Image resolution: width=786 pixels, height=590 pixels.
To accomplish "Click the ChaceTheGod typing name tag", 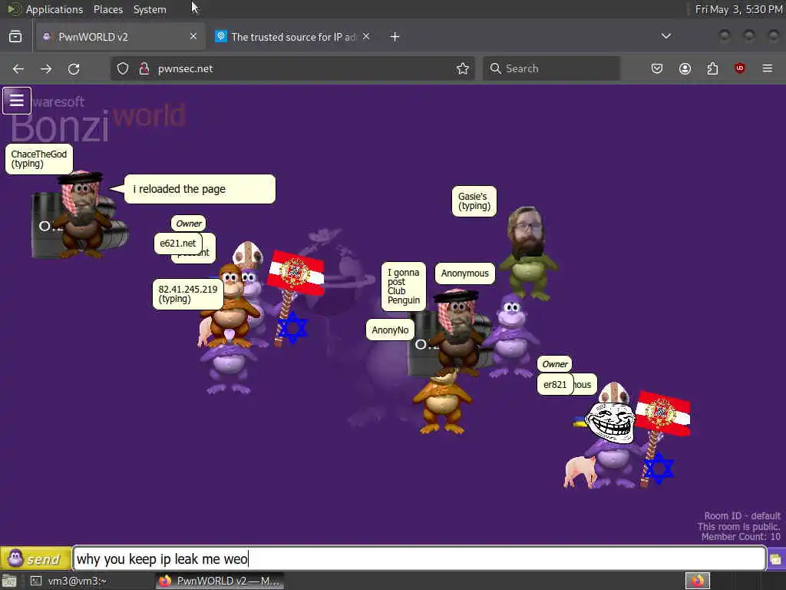I will point(39,159).
